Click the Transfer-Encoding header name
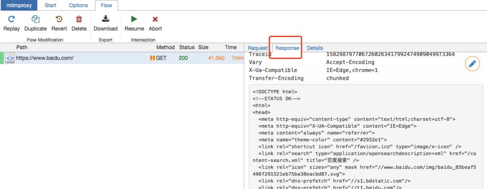Viewport: 487px width, 189px height. (276, 78)
